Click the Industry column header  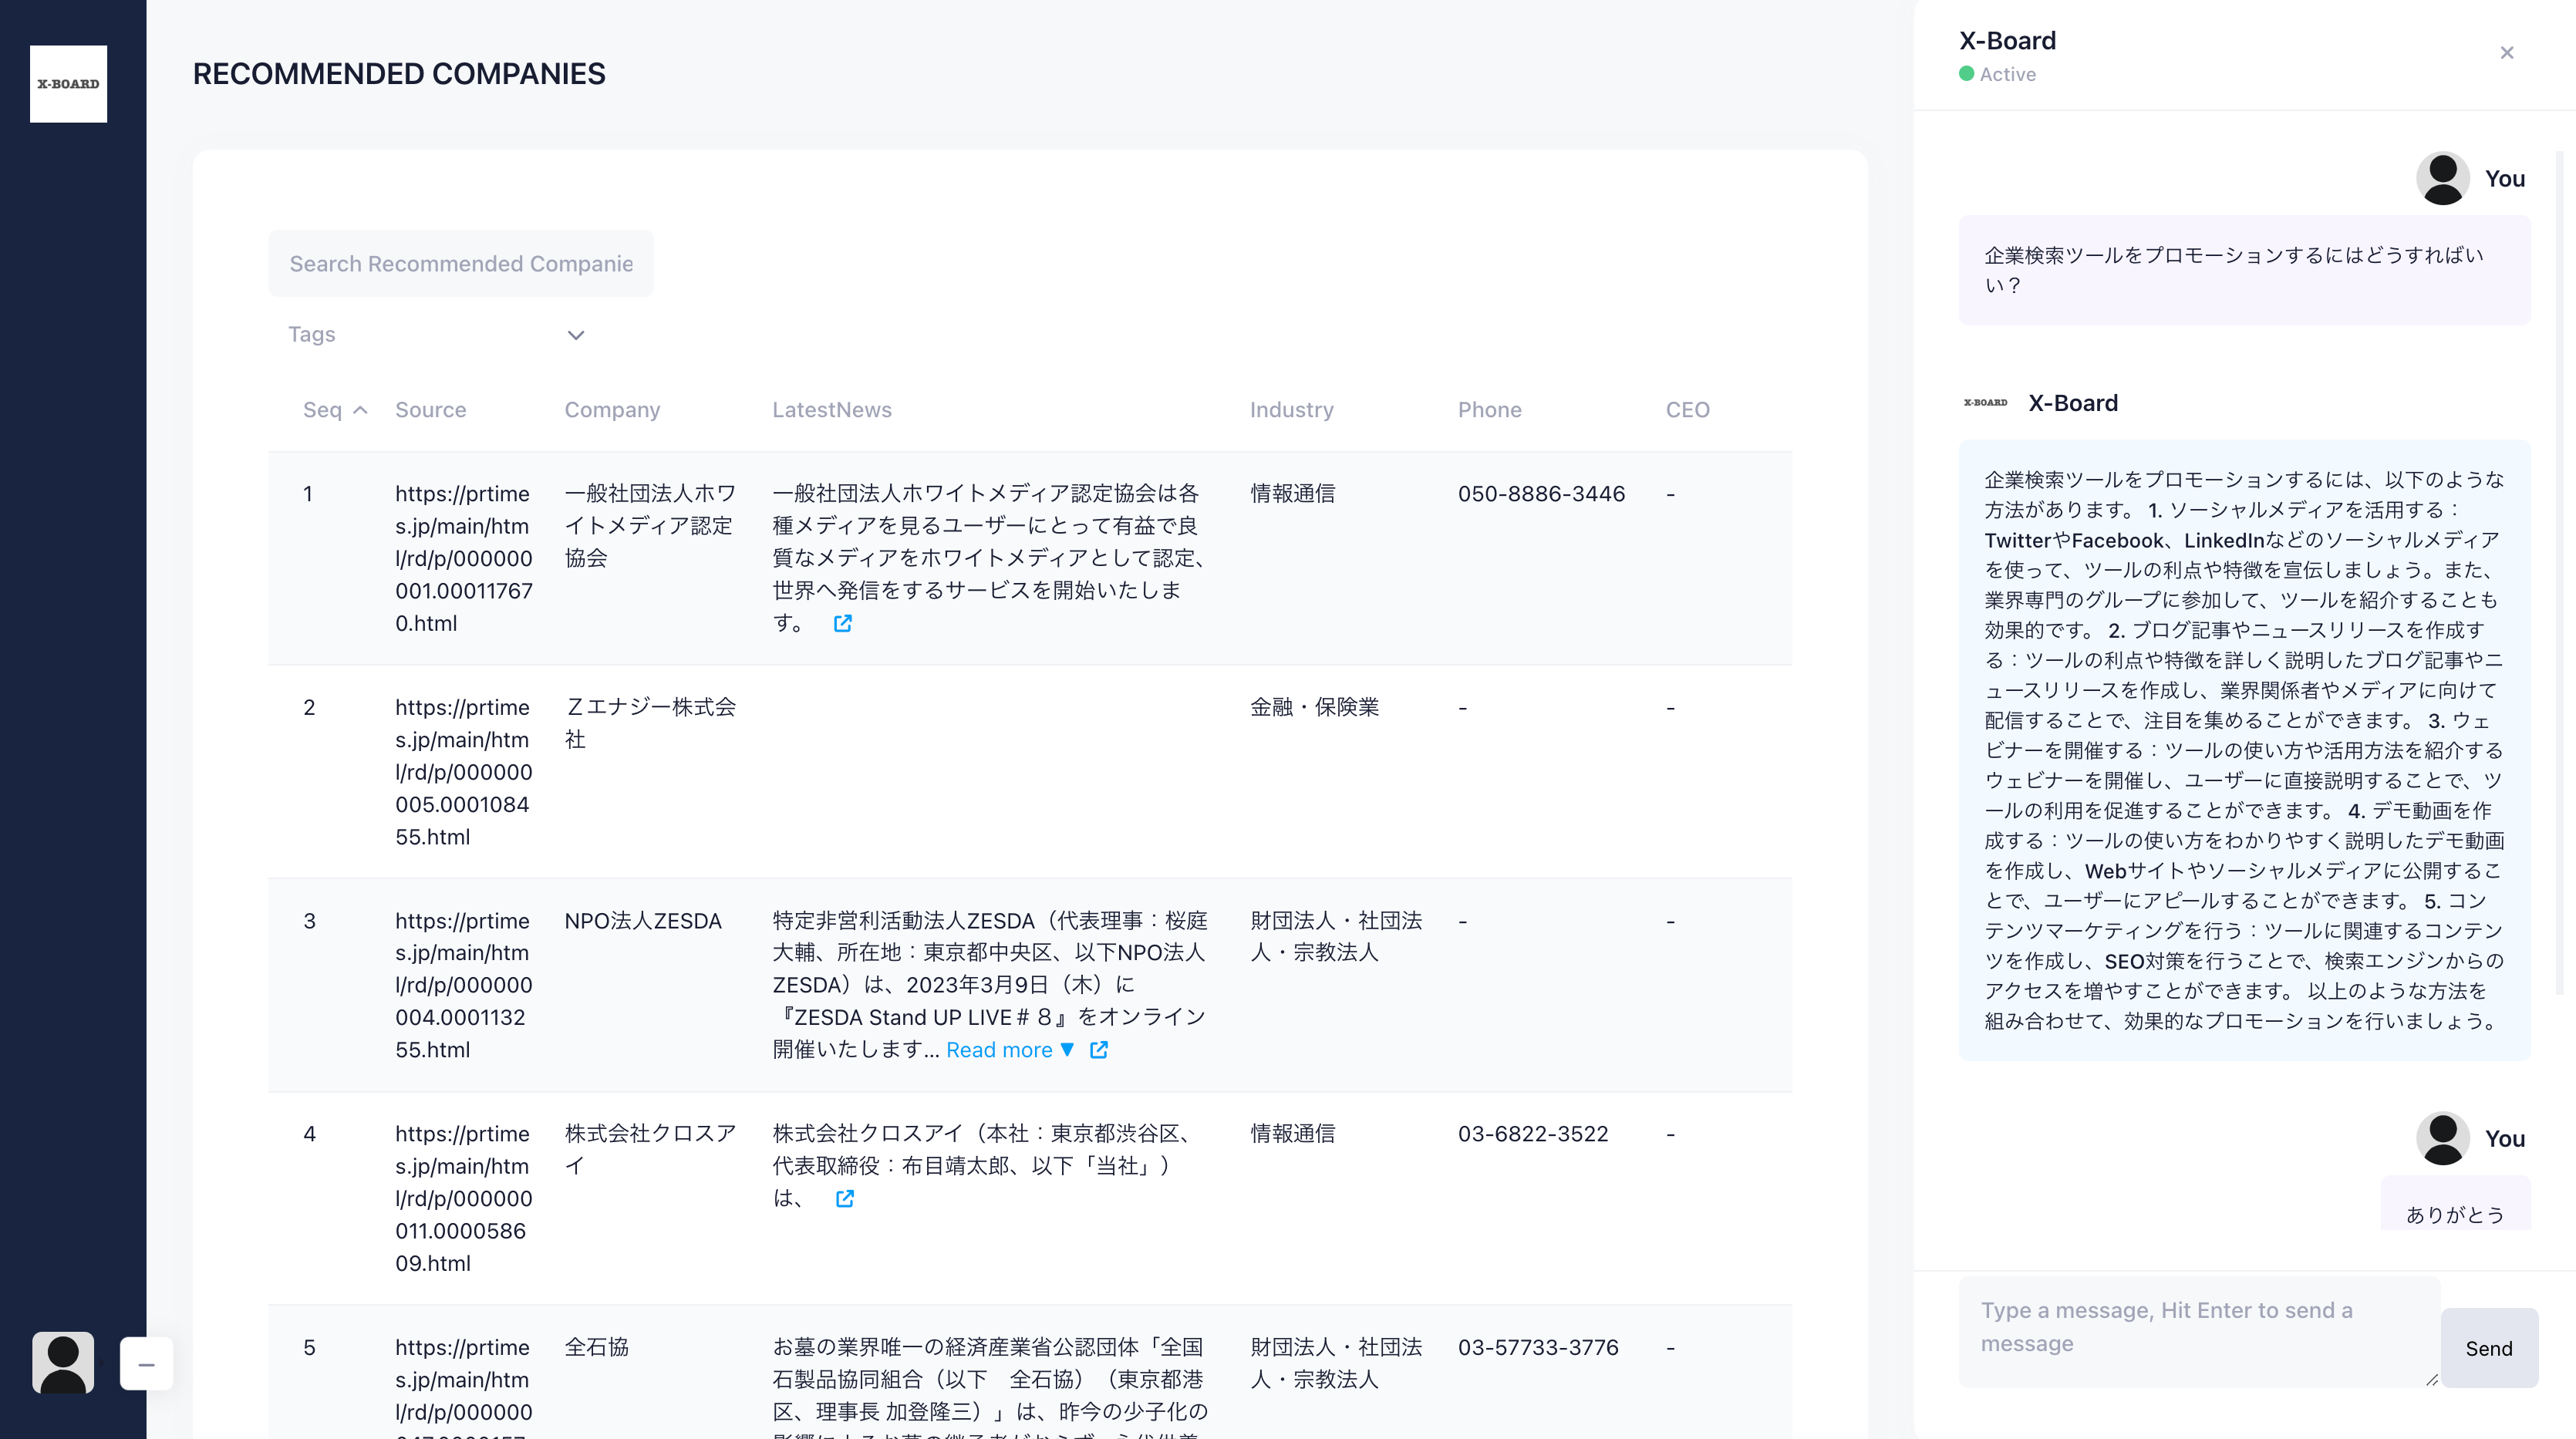point(1291,410)
